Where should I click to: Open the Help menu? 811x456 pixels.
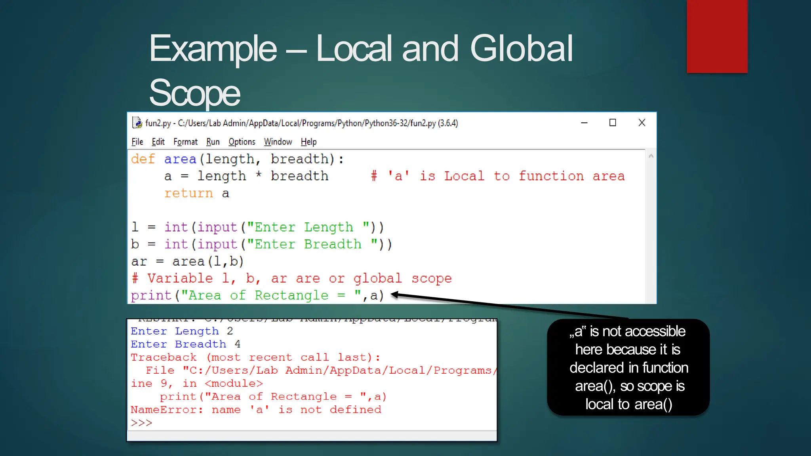(x=308, y=142)
